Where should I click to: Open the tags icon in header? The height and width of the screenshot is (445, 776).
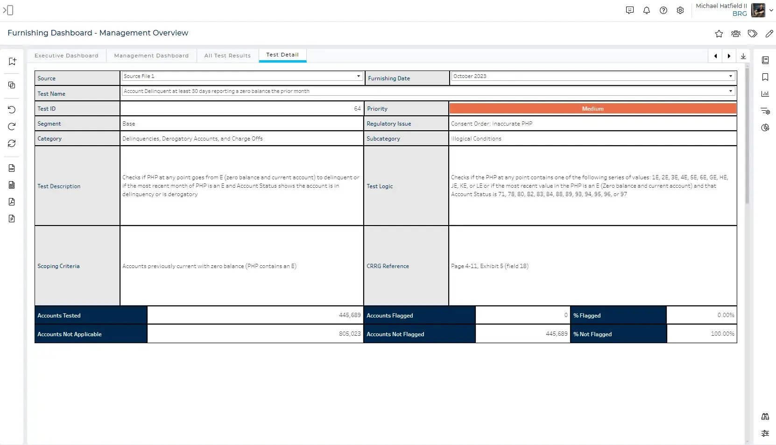(752, 34)
